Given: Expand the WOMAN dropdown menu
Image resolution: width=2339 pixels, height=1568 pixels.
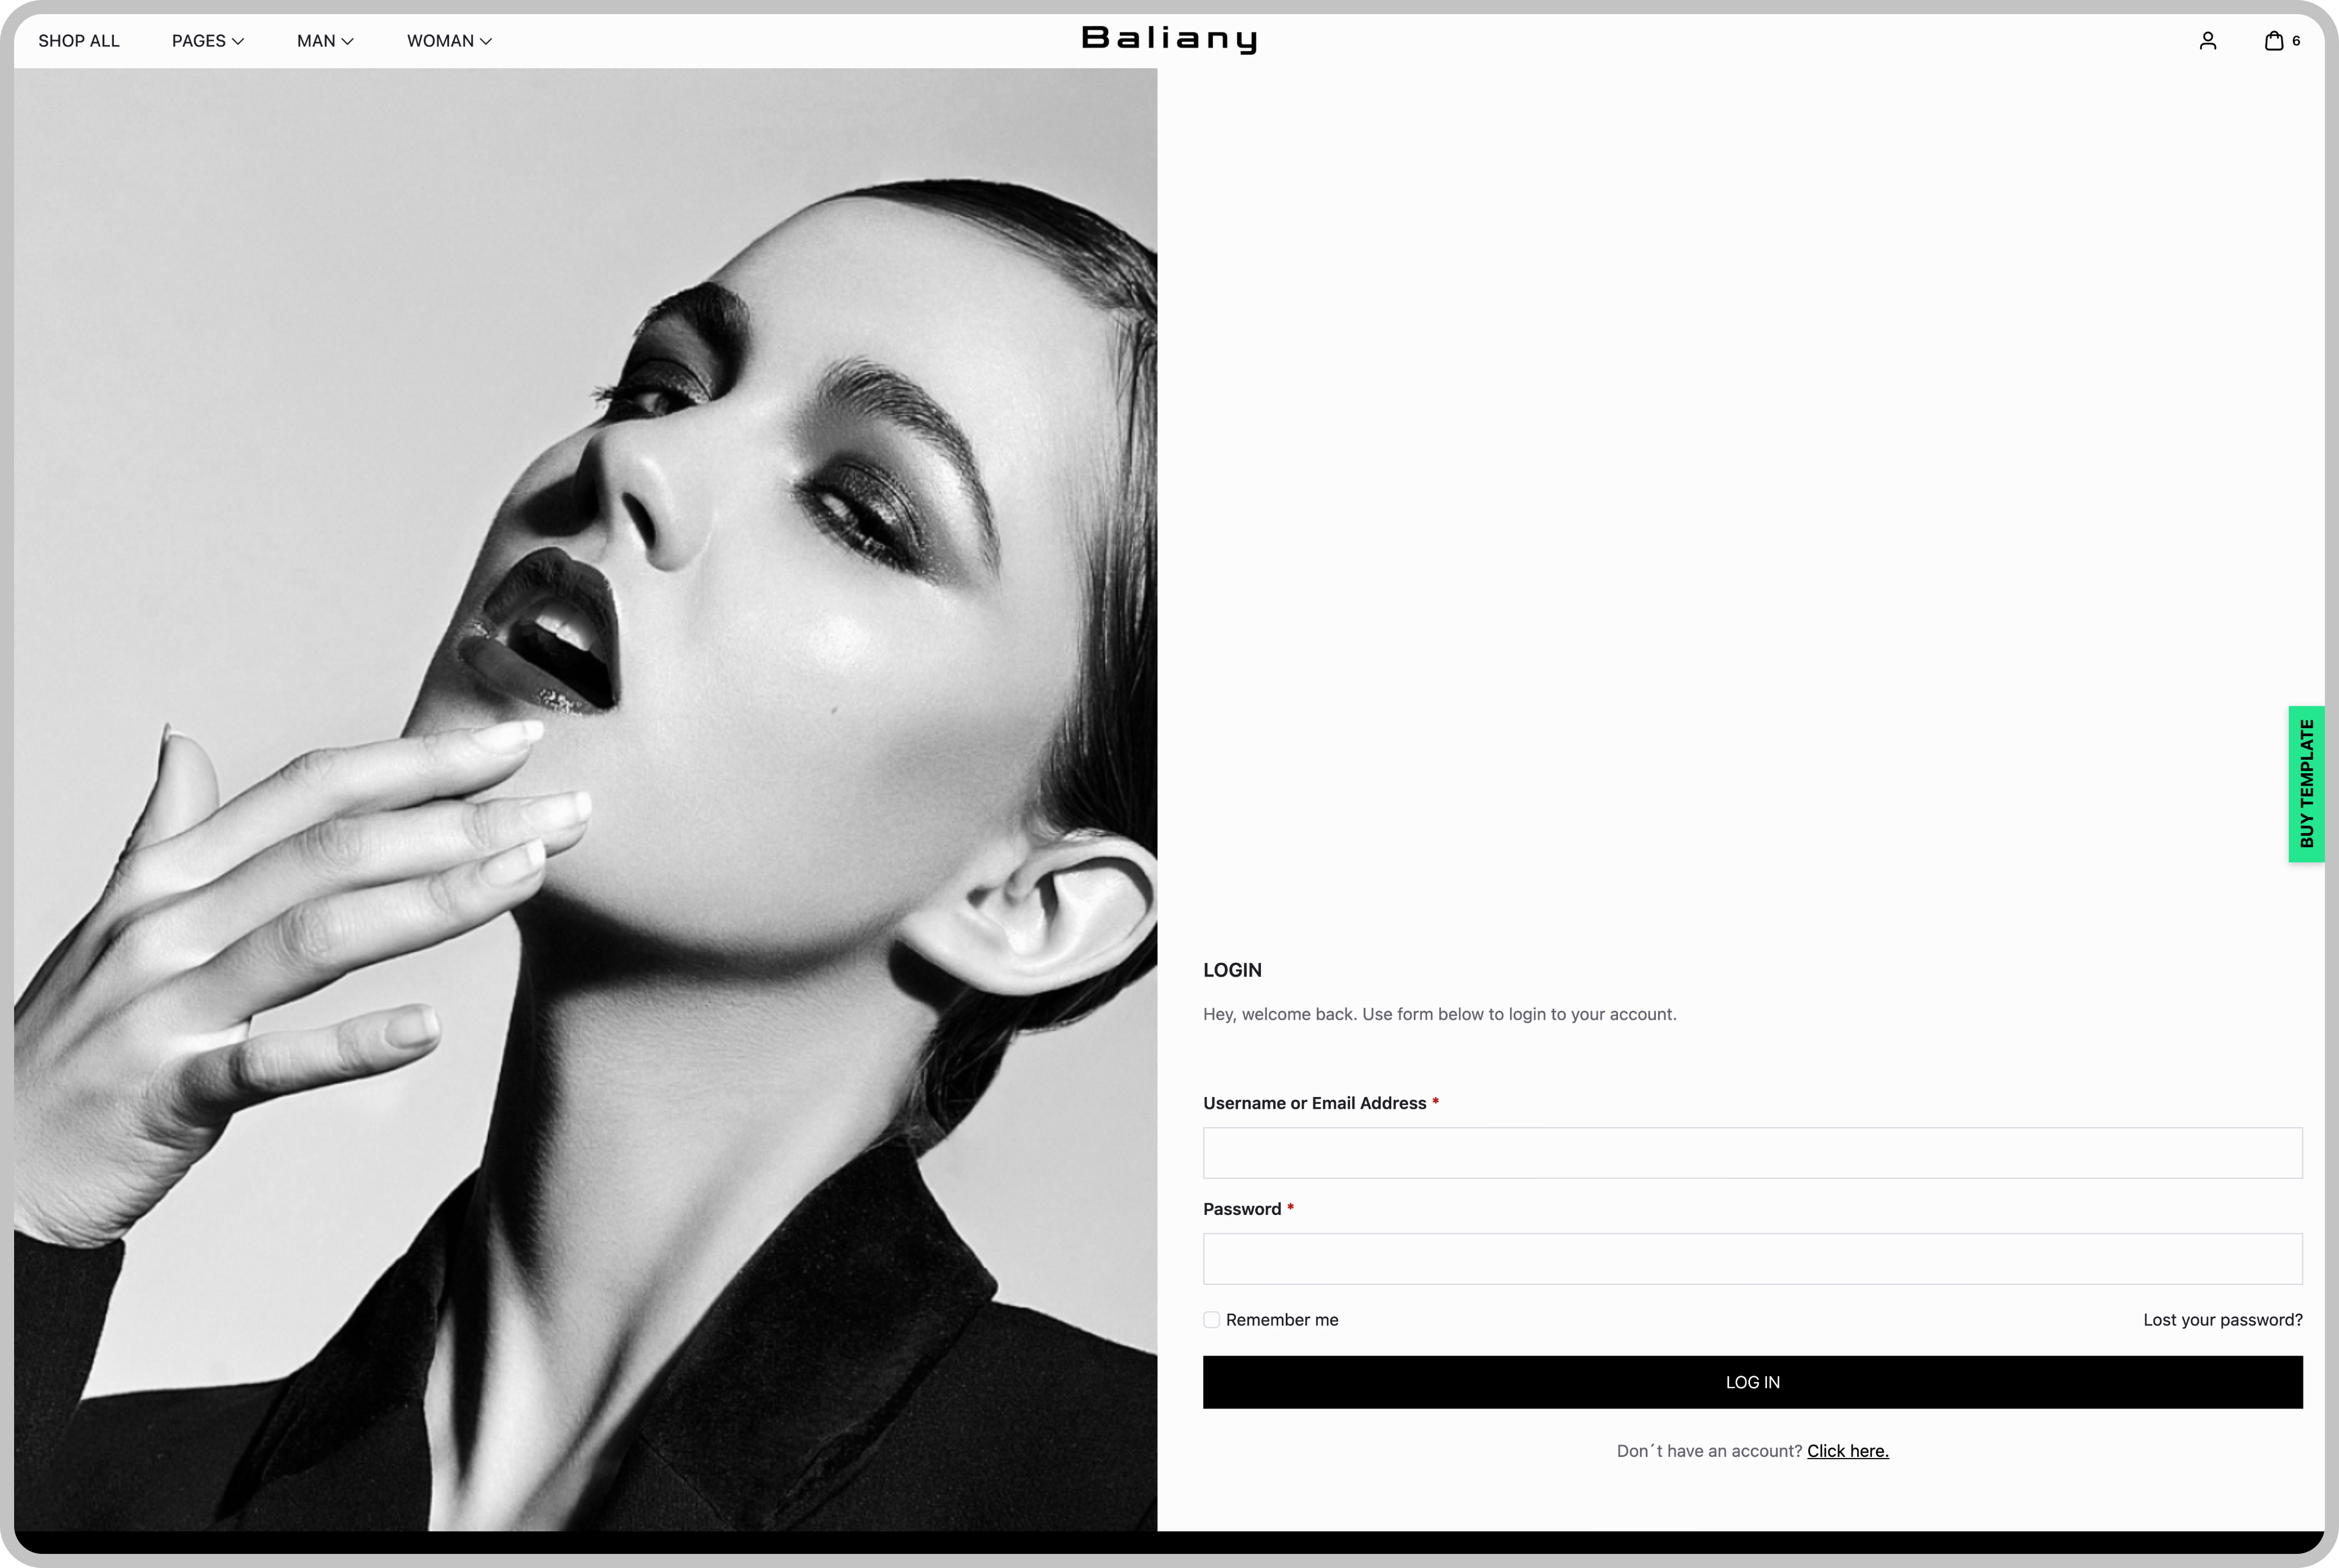Looking at the screenshot, I should click(x=449, y=41).
